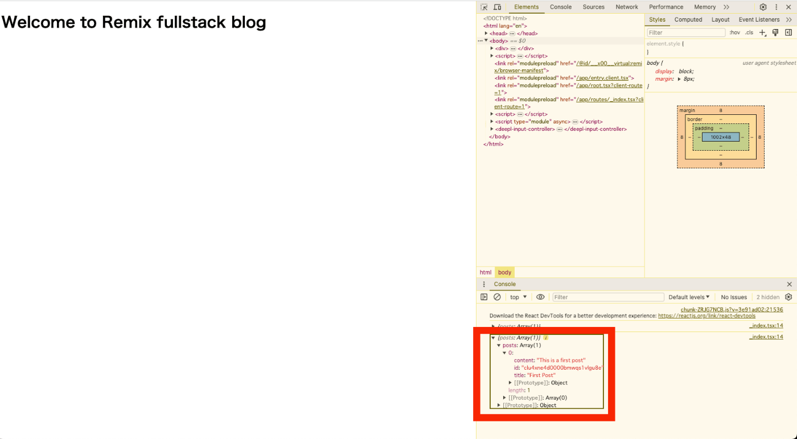Click content: "This is a first post" property
Screen dimensions: 797x439
(x=549, y=361)
